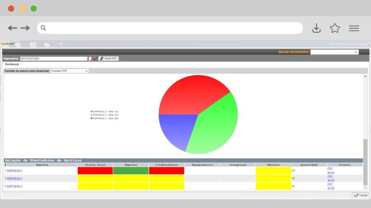The width and height of the screenshot is (371, 208).
Task: Click the Status Geral column header
Action: click(95, 165)
